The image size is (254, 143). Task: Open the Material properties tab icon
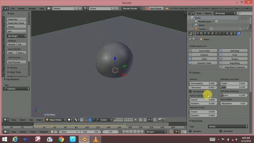pyautogui.click(x=227, y=33)
